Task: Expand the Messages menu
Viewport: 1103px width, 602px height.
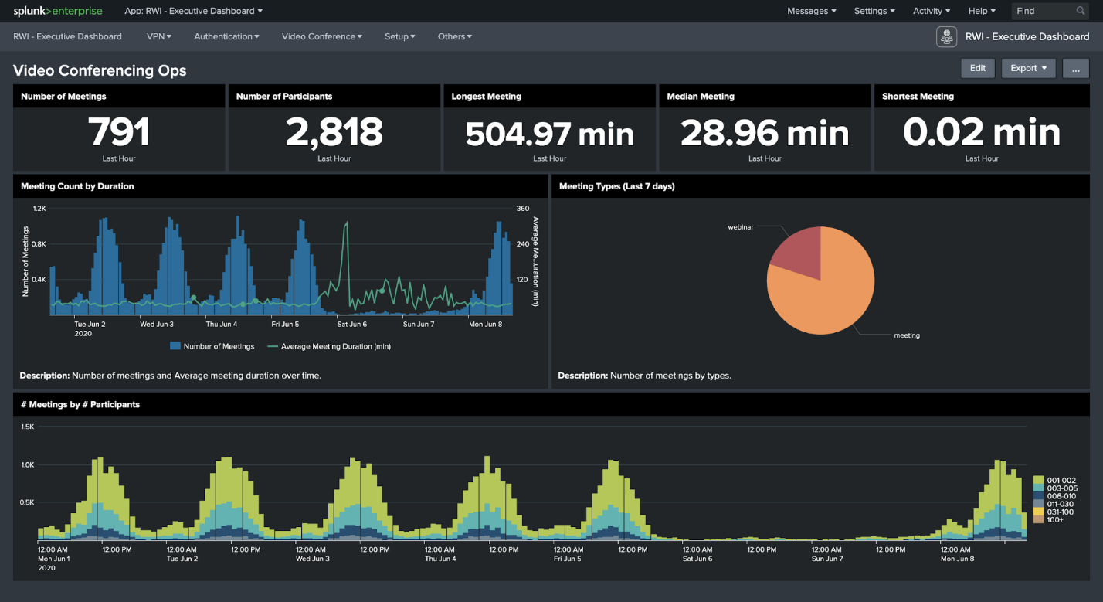Action: point(812,11)
